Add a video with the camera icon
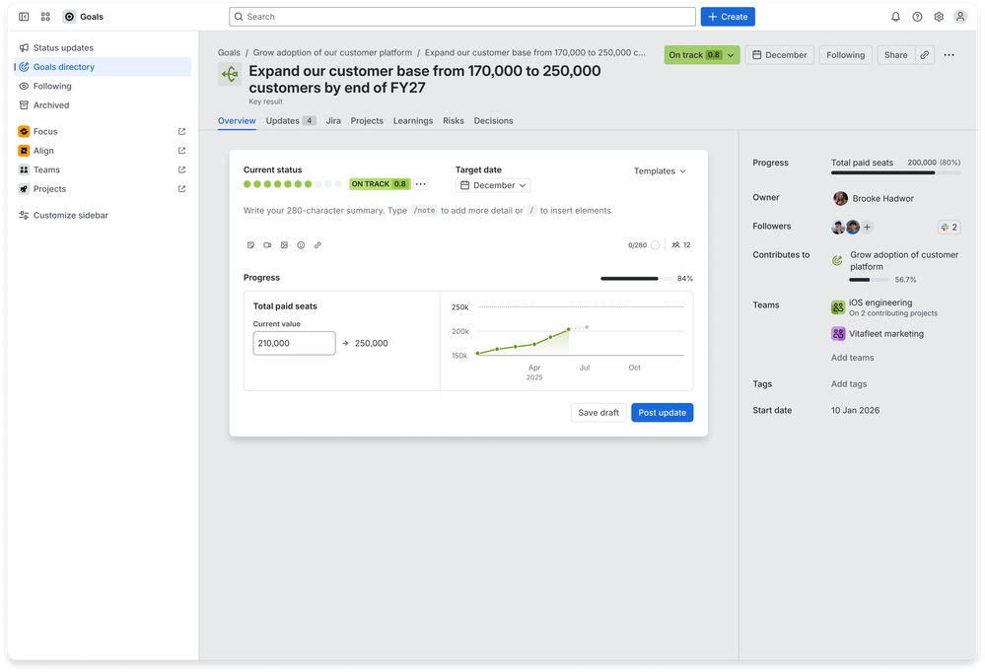 (x=267, y=245)
